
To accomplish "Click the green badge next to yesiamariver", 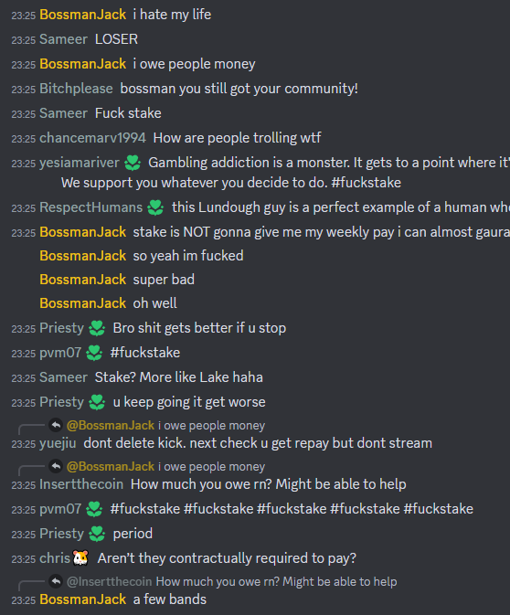I will [133, 163].
